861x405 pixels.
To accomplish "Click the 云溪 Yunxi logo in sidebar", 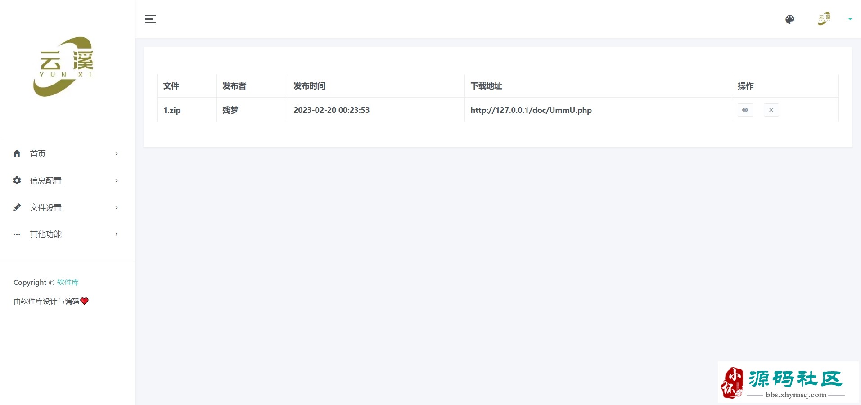I will [x=64, y=67].
